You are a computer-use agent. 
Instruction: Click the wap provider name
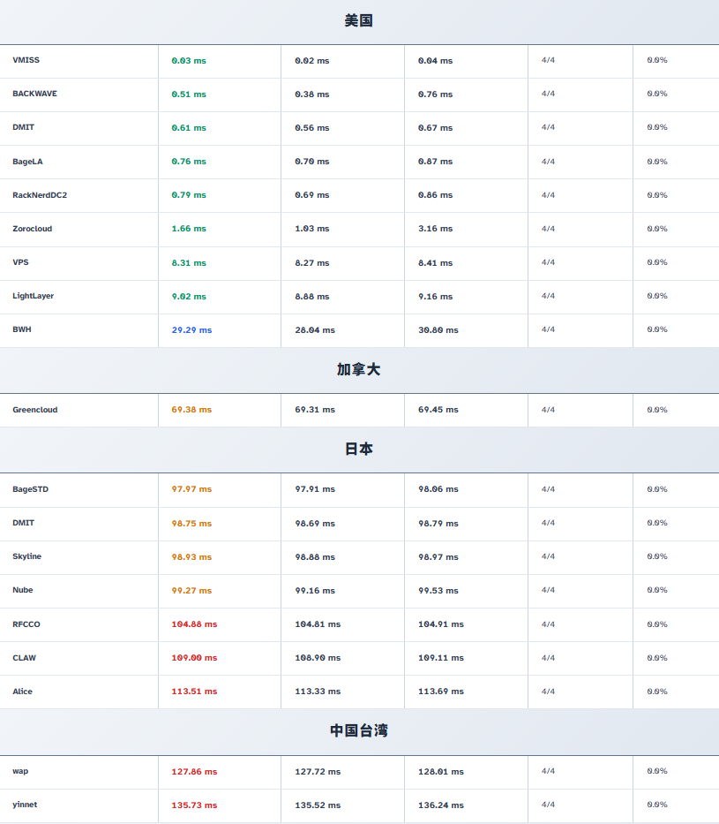coord(20,771)
